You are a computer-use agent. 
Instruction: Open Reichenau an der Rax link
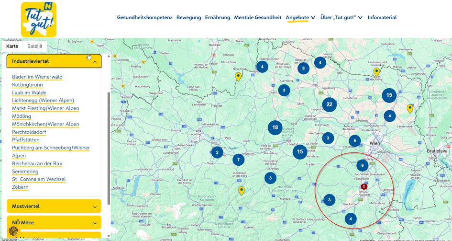(x=37, y=164)
